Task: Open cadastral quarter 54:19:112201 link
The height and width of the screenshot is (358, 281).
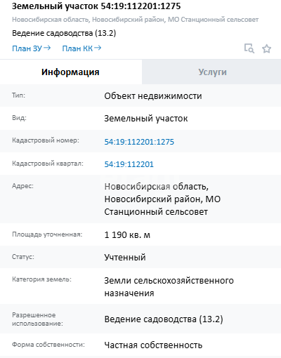Action: 129,164
